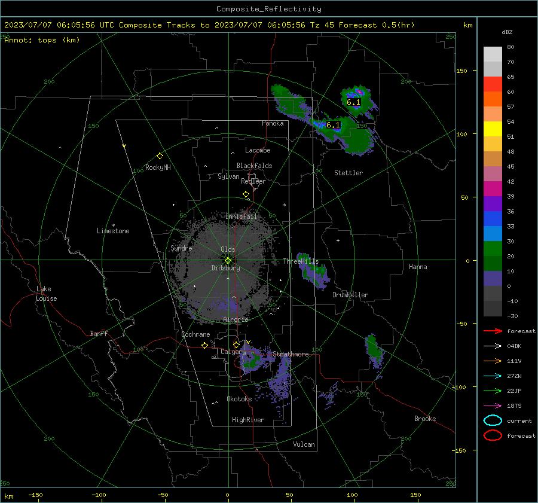538x503 pixels.
Task: Click the Ponoka label
Action: pos(273,123)
